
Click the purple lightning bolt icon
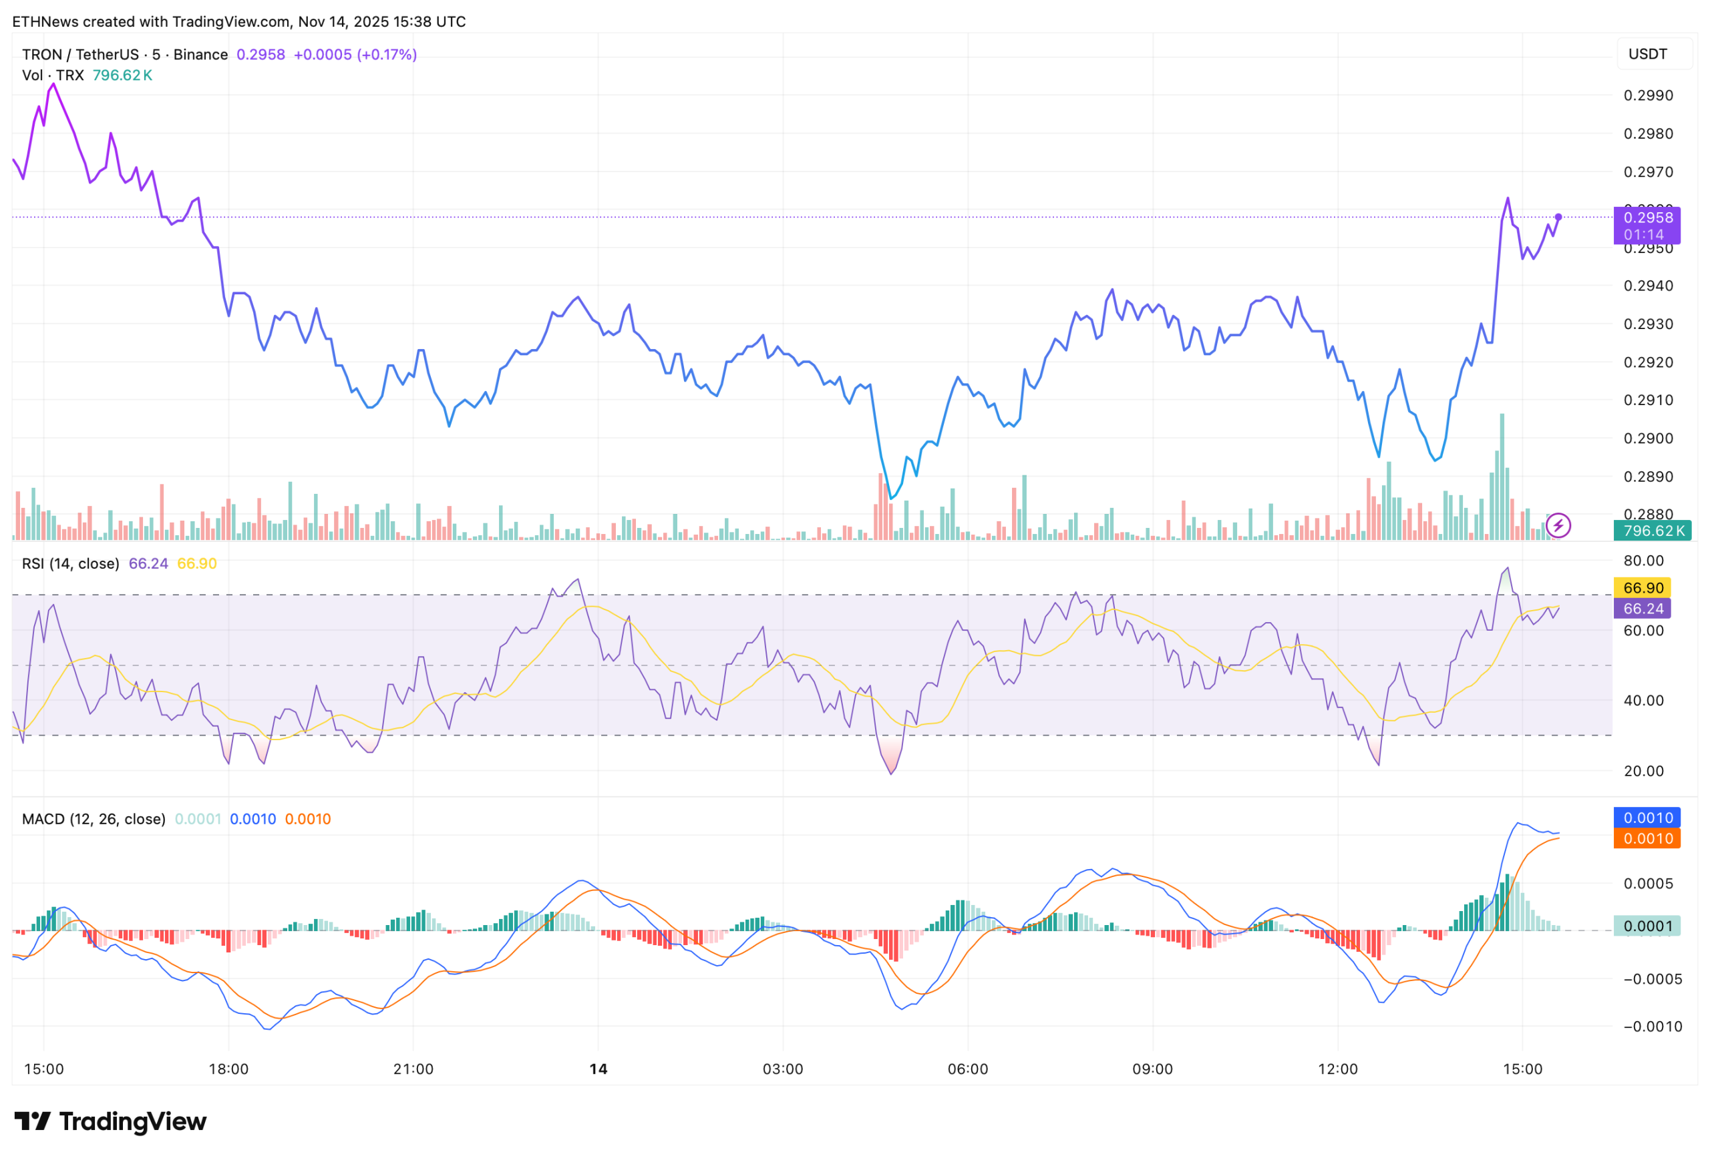pos(1558,525)
